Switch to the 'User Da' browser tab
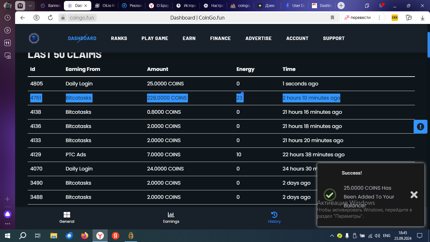The height and width of the screenshot is (242, 430). pos(295,6)
